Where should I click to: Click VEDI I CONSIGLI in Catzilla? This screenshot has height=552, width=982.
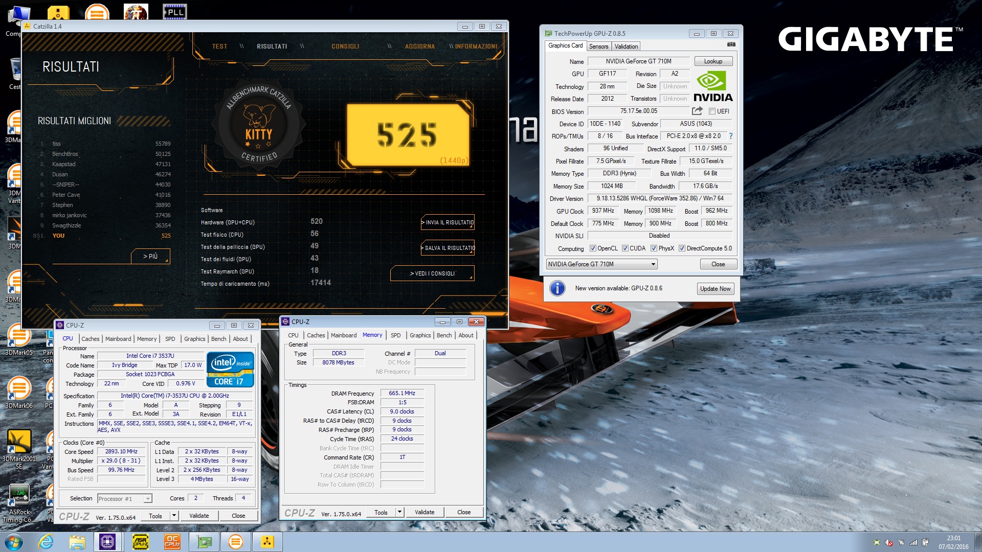[x=432, y=273]
